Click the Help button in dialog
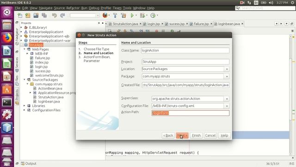The height and width of the screenshot is (167, 296). click(224, 135)
